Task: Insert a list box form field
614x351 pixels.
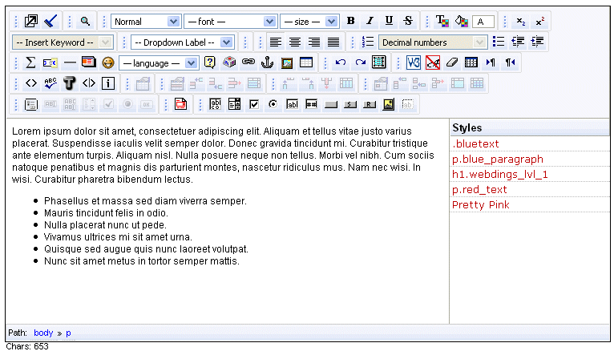Action: [x=235, y=104]
